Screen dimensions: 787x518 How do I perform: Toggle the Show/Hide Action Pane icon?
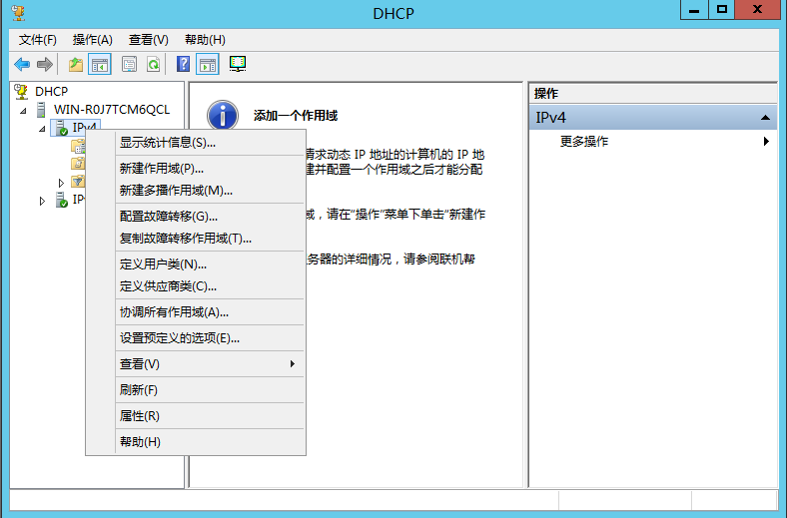pyautogui.click(x=208, y=65)
